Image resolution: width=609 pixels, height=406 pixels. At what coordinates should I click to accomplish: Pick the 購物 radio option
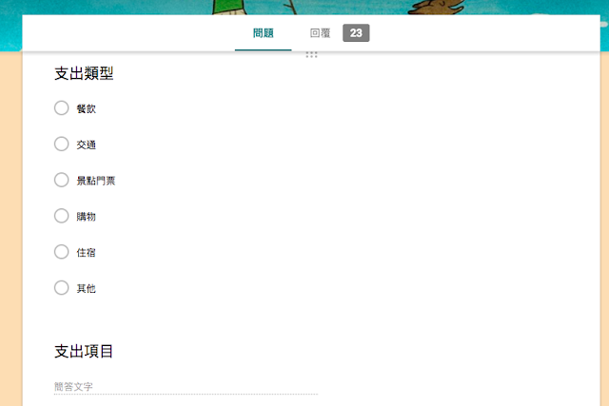(61, 216)
